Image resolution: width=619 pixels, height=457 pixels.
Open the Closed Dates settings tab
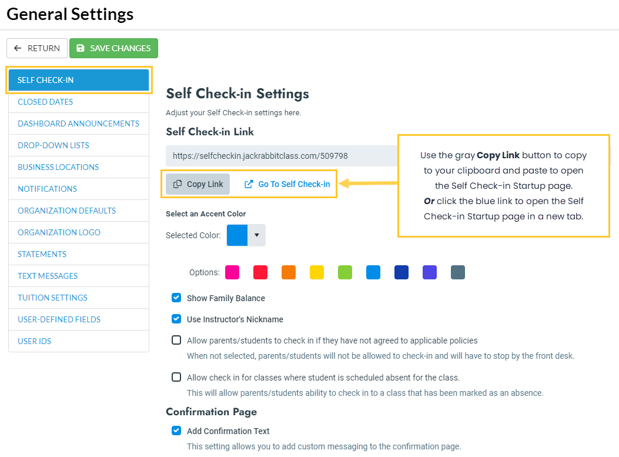pos(45,102)
